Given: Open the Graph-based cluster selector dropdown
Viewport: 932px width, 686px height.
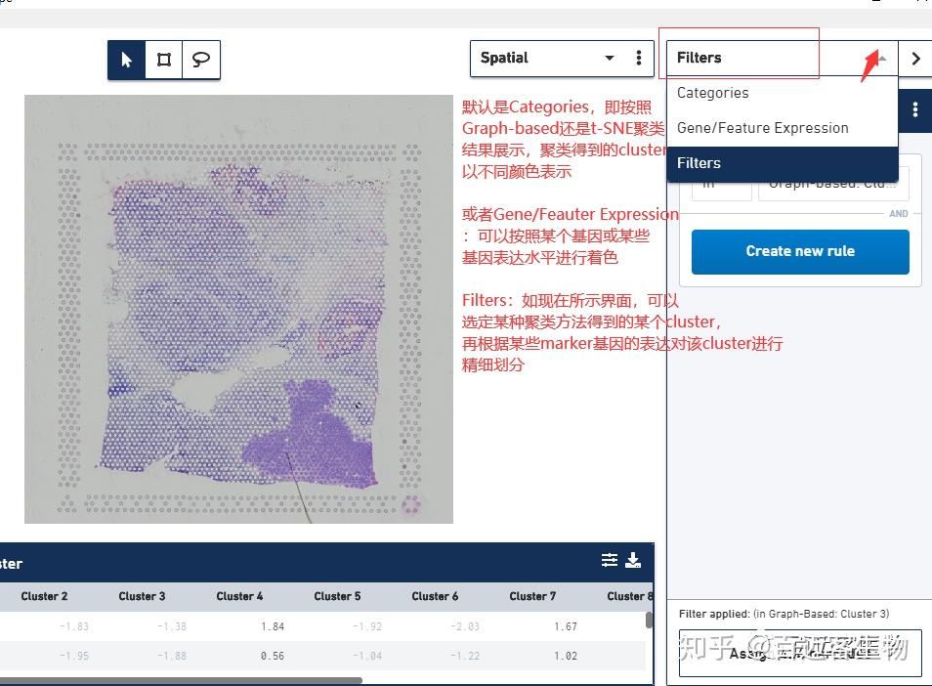Looking at the screenshot, I should (833, 183).
